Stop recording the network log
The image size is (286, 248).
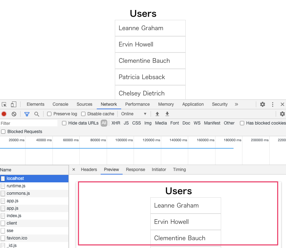[4, 114]
